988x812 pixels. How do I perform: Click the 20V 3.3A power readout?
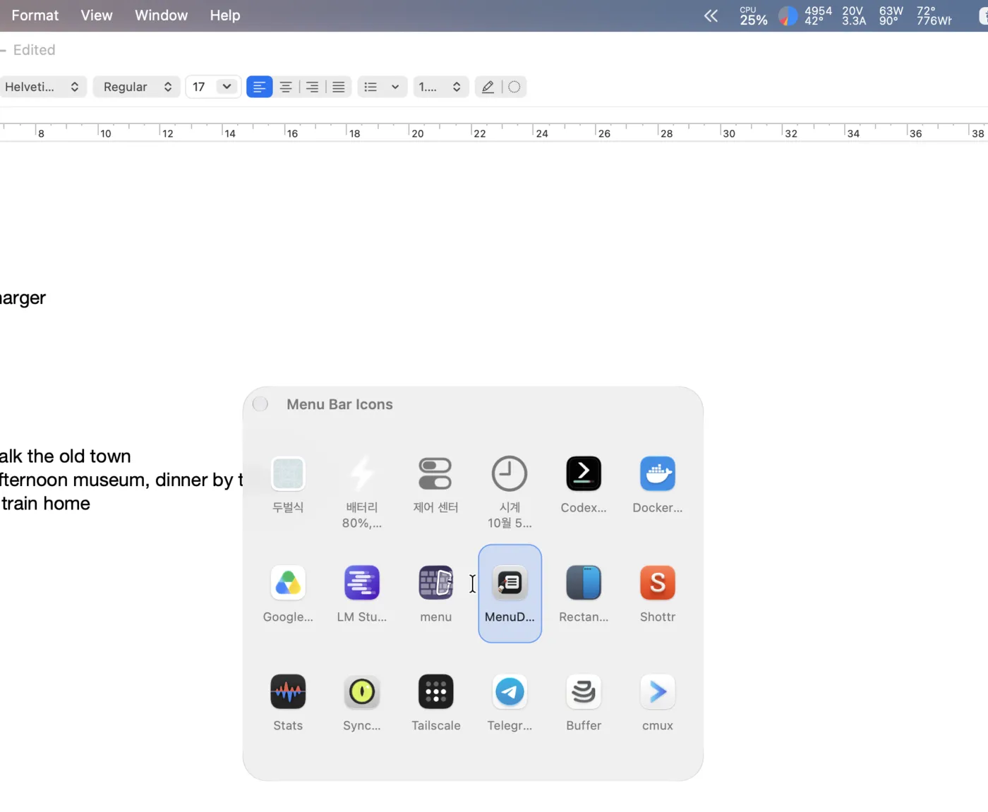[x=854, y=16]
